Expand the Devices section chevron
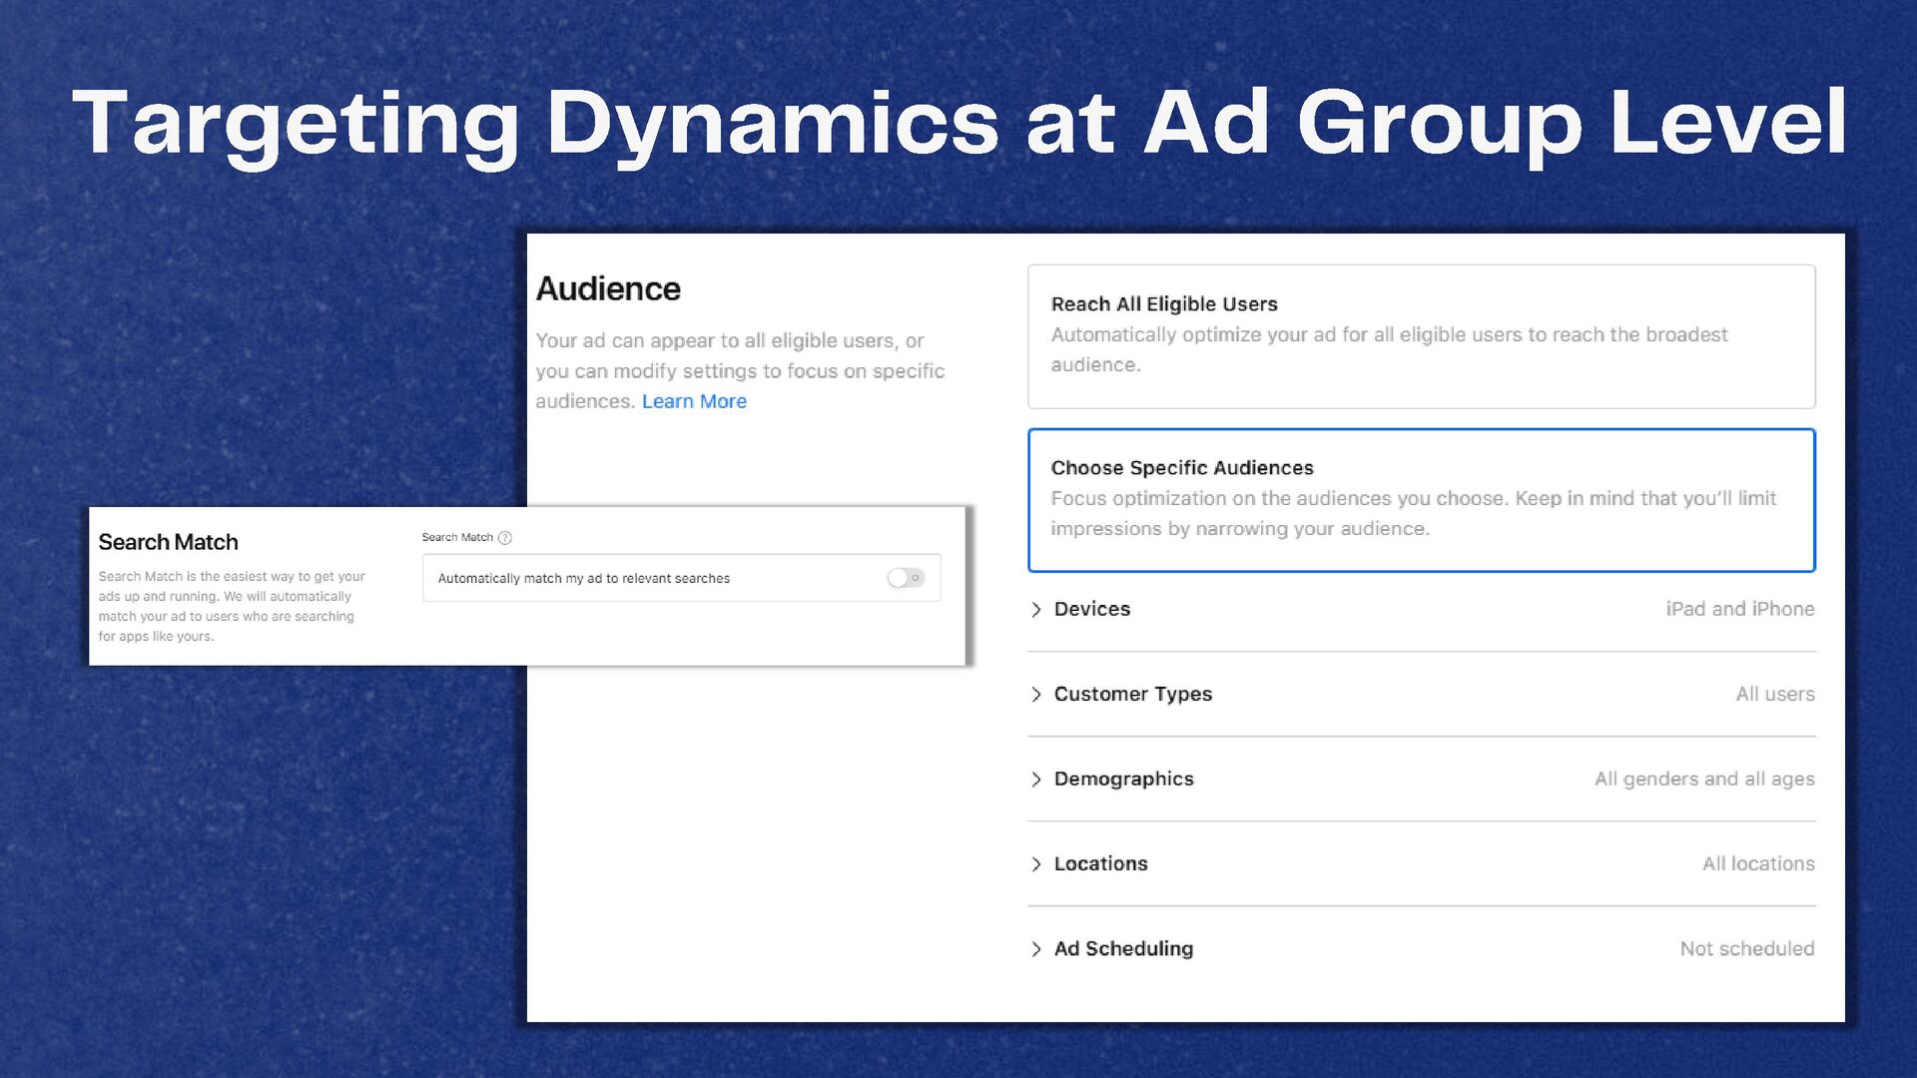Viewport: 1917px width, 1078px height. coord(1036,610)
